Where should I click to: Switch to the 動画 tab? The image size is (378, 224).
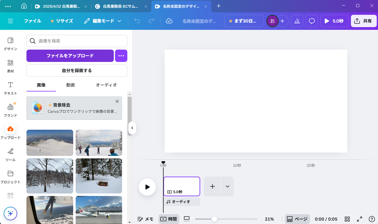[70, 85]
